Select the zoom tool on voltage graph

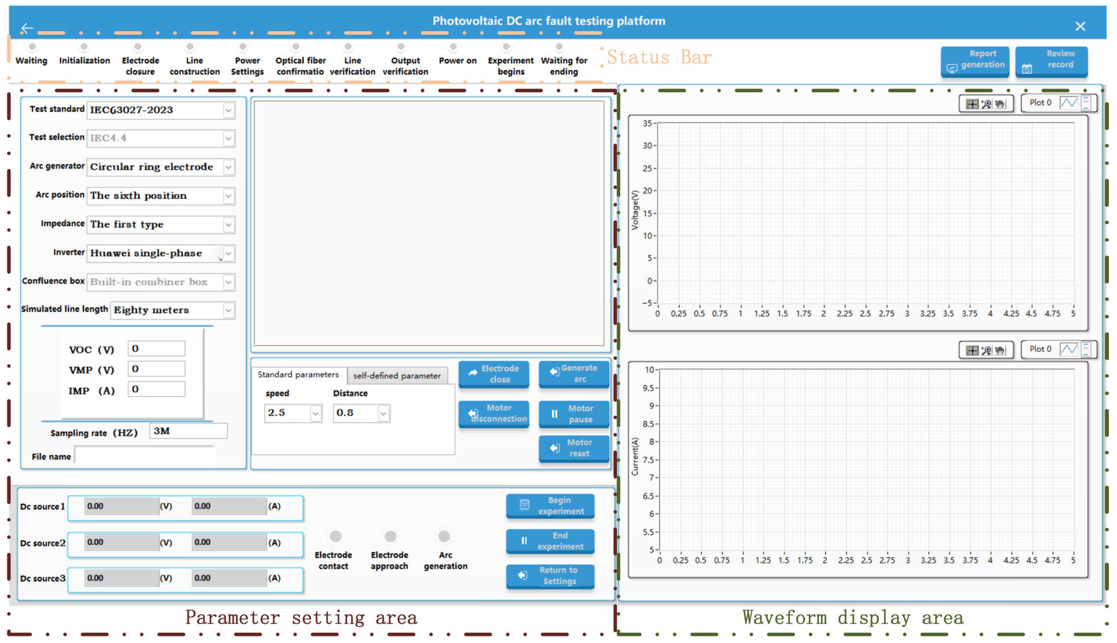coord(986,104)
